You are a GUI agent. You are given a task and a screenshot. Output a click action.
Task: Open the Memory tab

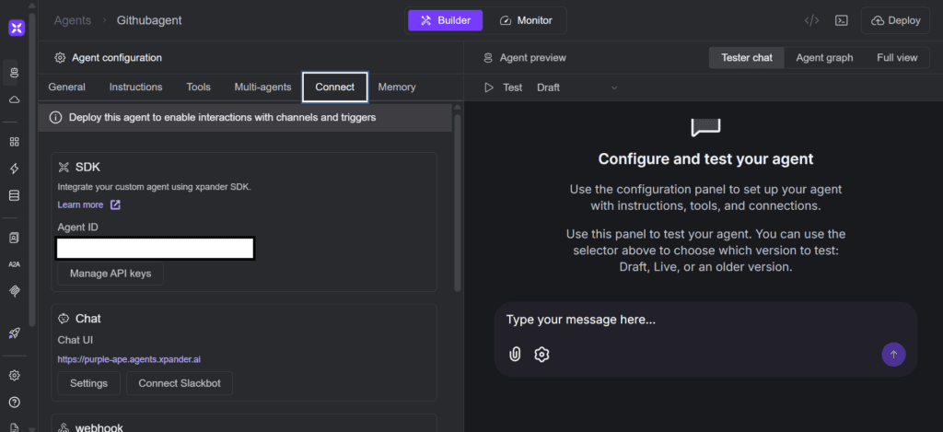click(396, 88)
